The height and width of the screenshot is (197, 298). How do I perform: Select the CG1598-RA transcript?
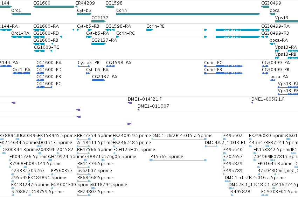(110, 30)
